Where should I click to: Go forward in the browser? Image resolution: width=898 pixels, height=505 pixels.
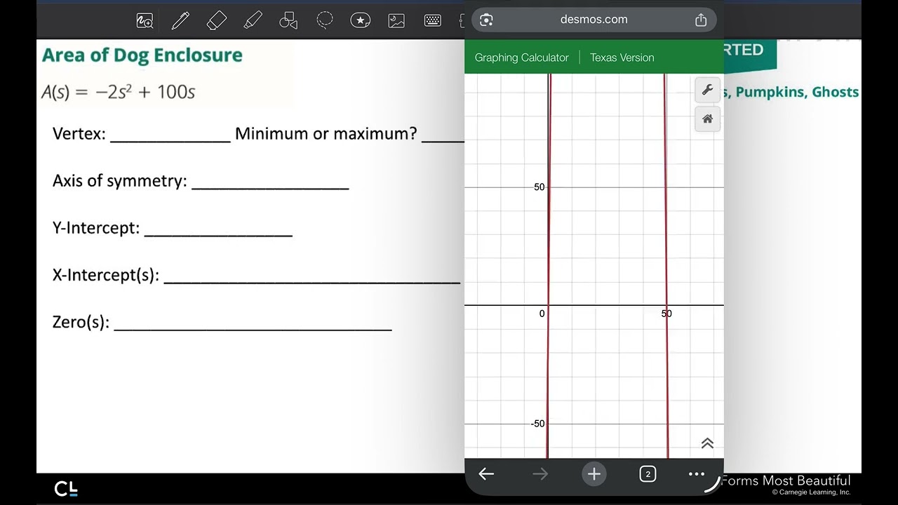pyautogui.click(x=540, y=474)
